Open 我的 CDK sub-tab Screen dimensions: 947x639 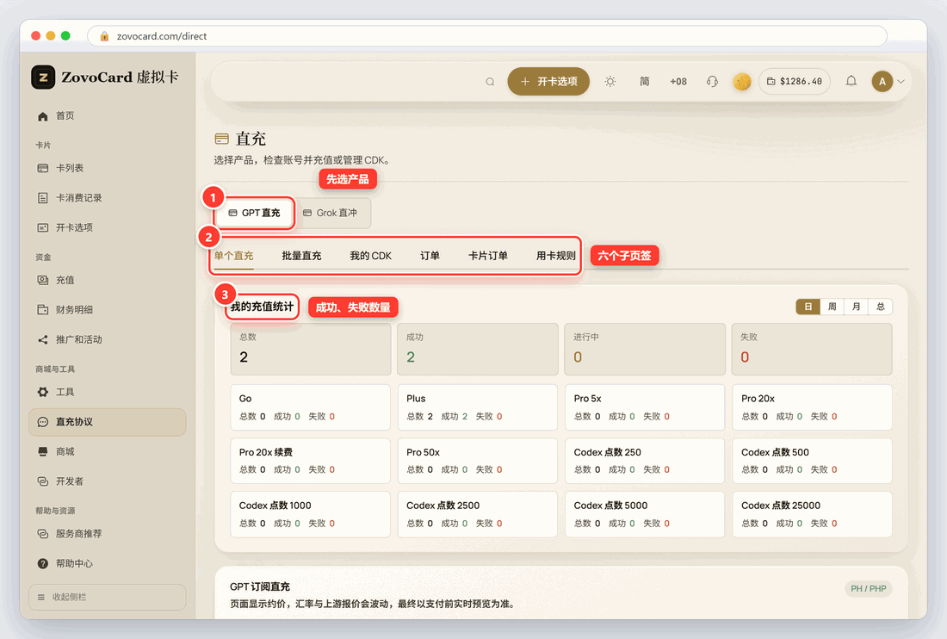coord(371,256)
